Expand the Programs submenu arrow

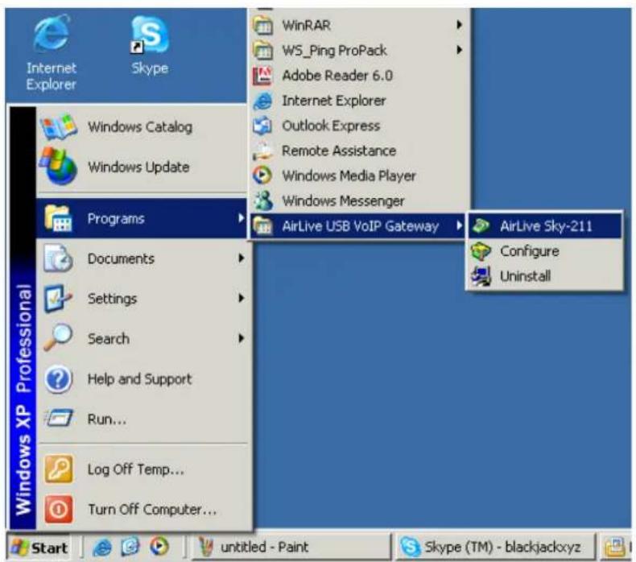pyautogui.click(x=241, y=218)
